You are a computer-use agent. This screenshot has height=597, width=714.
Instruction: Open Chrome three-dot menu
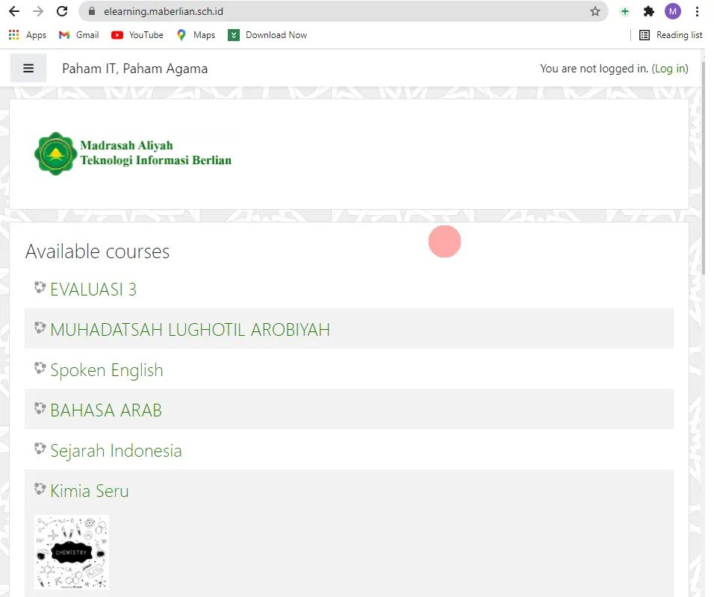tap(697, 11)
